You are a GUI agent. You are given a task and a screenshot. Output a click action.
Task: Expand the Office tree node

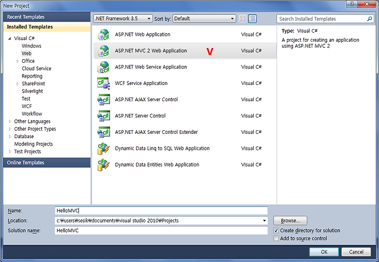point(17,61)
